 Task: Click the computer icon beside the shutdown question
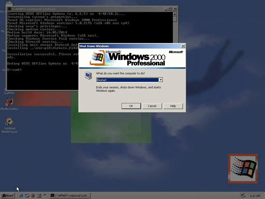(88, 75)
